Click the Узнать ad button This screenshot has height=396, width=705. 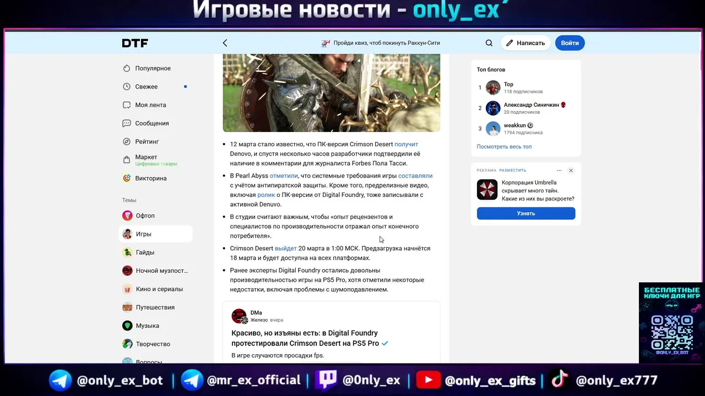[x=526, y=213]
